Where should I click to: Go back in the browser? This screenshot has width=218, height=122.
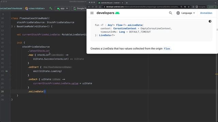(89, 7)
